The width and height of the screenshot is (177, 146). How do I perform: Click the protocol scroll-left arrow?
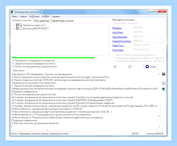[x=13, y=130]
